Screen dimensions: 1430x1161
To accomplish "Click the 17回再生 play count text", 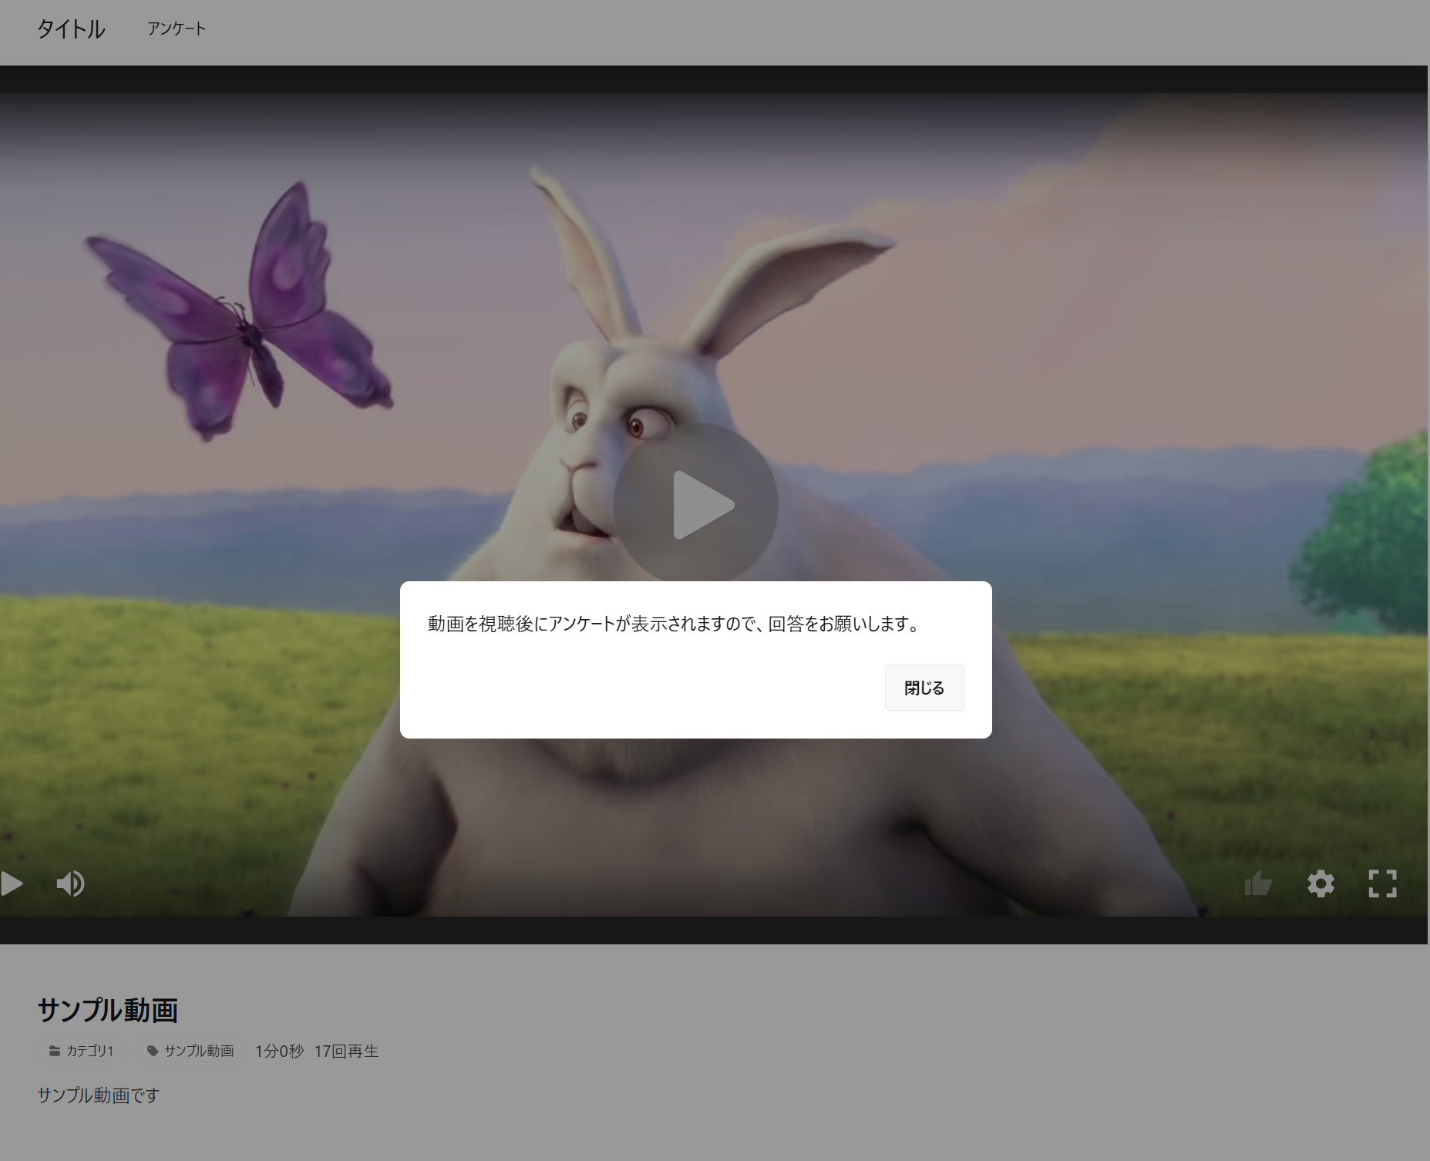I will [x=346, y=1051].
